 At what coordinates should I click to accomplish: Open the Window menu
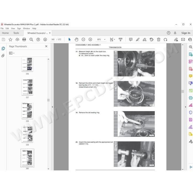coord(26,28)
